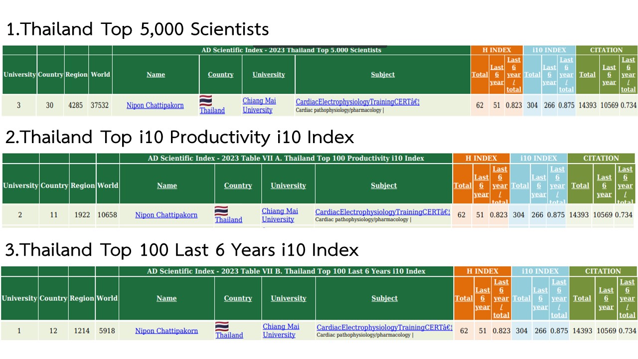Sort by Citation Total in Last 6 Years i10 table
The height and width of the screenshot is (359, 638).
point(582,298)
